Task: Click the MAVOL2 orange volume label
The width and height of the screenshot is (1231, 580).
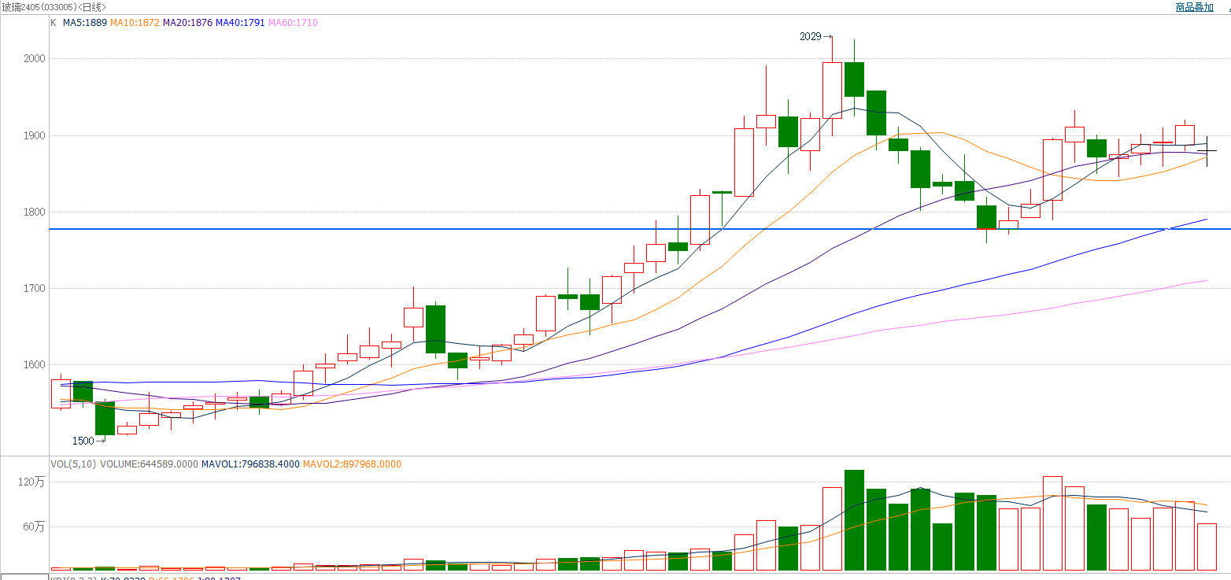Action: tap(352, 464)
